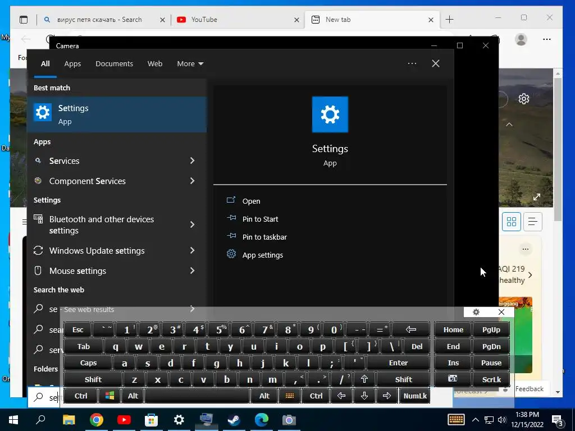Open Microsoft Edge from the taskbar

262,420
